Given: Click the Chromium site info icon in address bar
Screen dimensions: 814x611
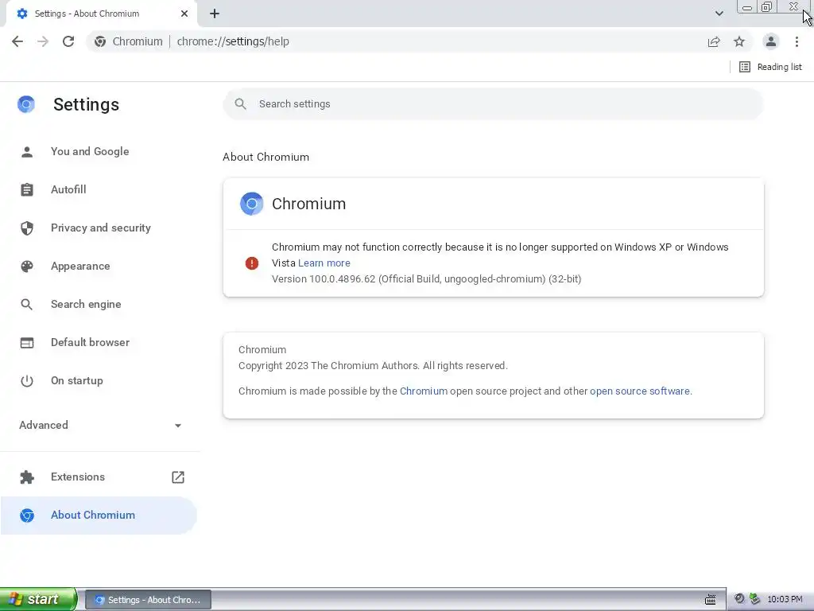Looking at the screenshot, I should click(x=100, y=41).
